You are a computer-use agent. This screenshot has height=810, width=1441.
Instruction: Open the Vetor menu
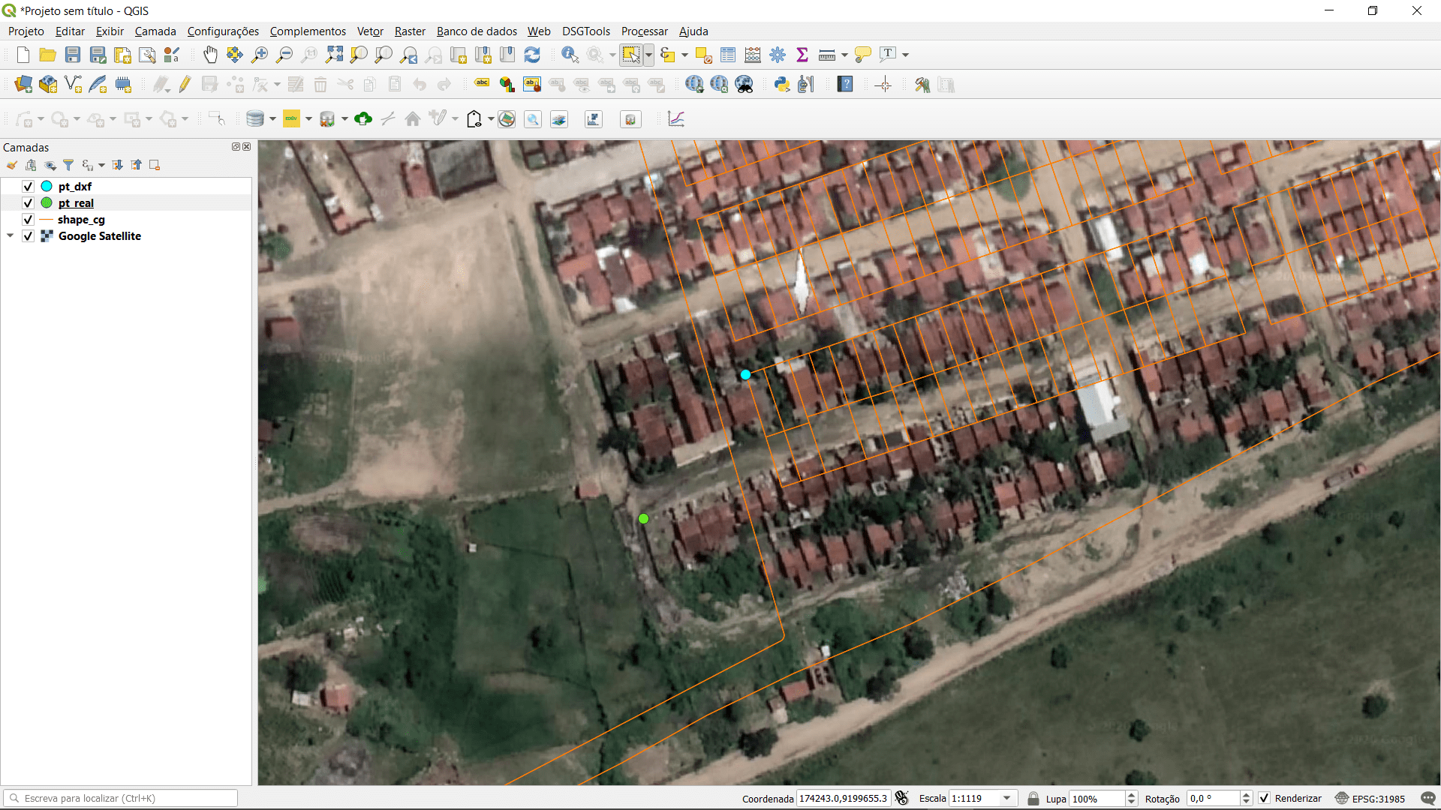pos(370,31)
